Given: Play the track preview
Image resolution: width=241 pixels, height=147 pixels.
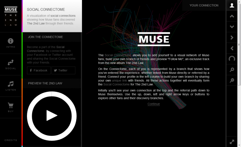Looking at the screenshot, I should [52, 116].
